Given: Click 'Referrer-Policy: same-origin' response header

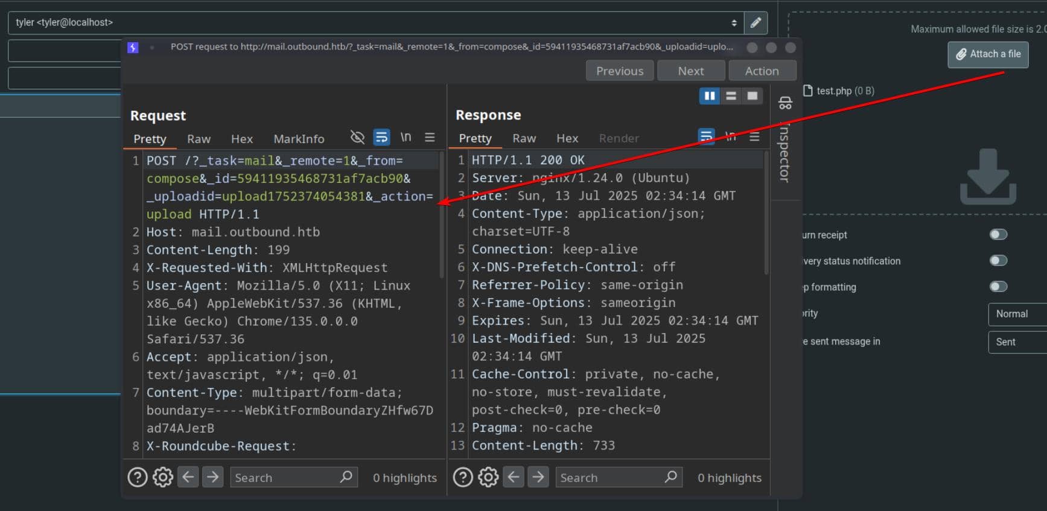Looking at the screenshot, I should (578, 285).
